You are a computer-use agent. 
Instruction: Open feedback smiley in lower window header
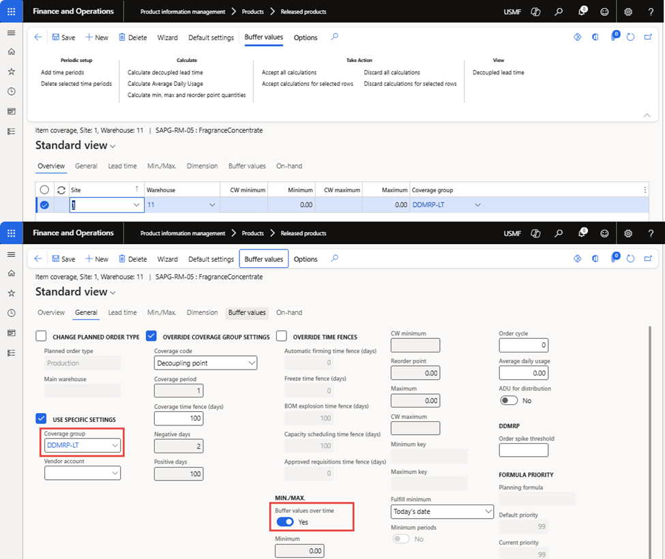604,233
